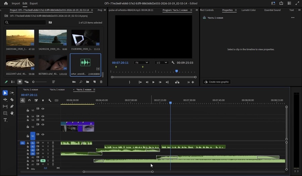Open Workspaces icon in top bar

pyautogui.click(x=273, y=3)
